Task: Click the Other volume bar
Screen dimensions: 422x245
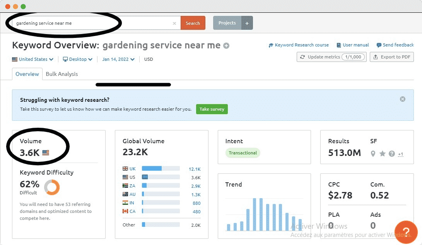Action: coord(161,224)
